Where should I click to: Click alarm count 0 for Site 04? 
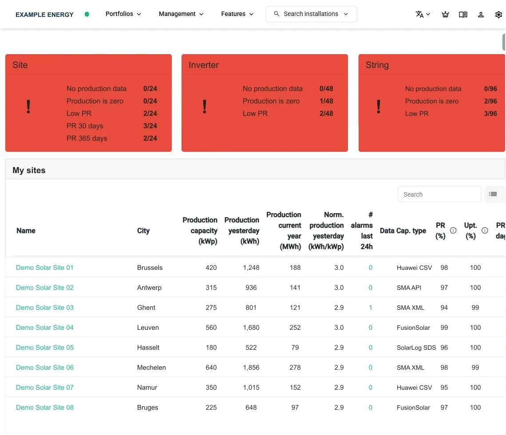(x=371, y=328)
